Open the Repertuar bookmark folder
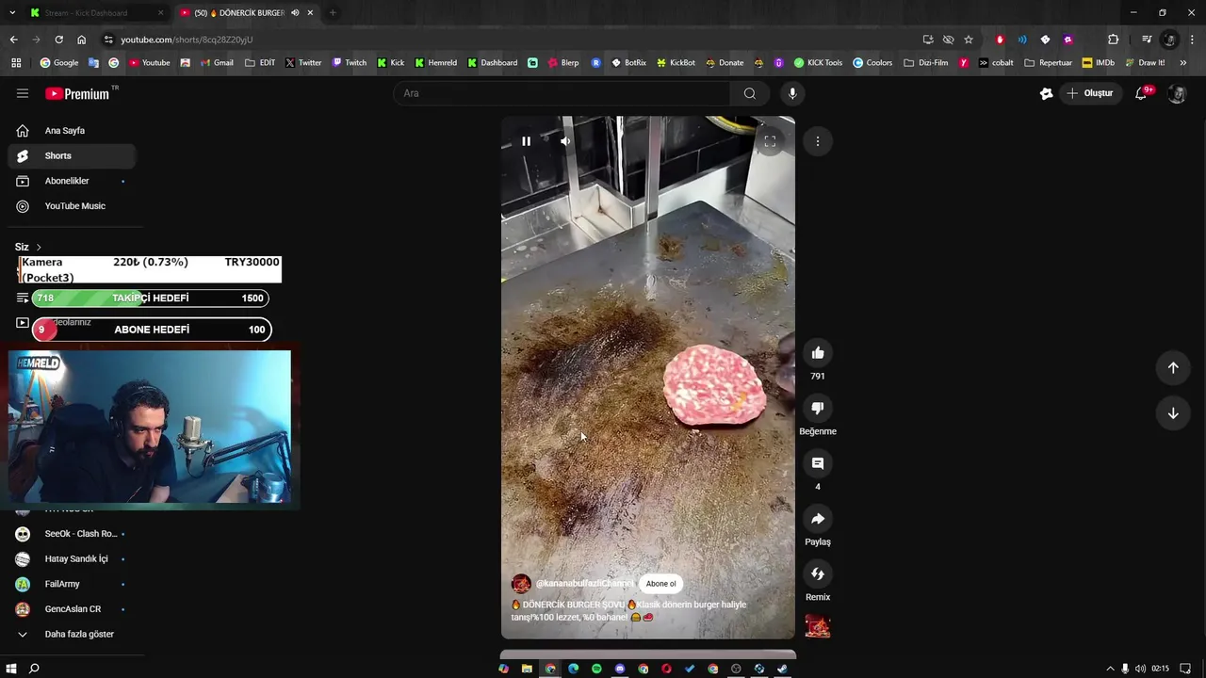Screen dimensions: 1206x678 click(1049, 63)
